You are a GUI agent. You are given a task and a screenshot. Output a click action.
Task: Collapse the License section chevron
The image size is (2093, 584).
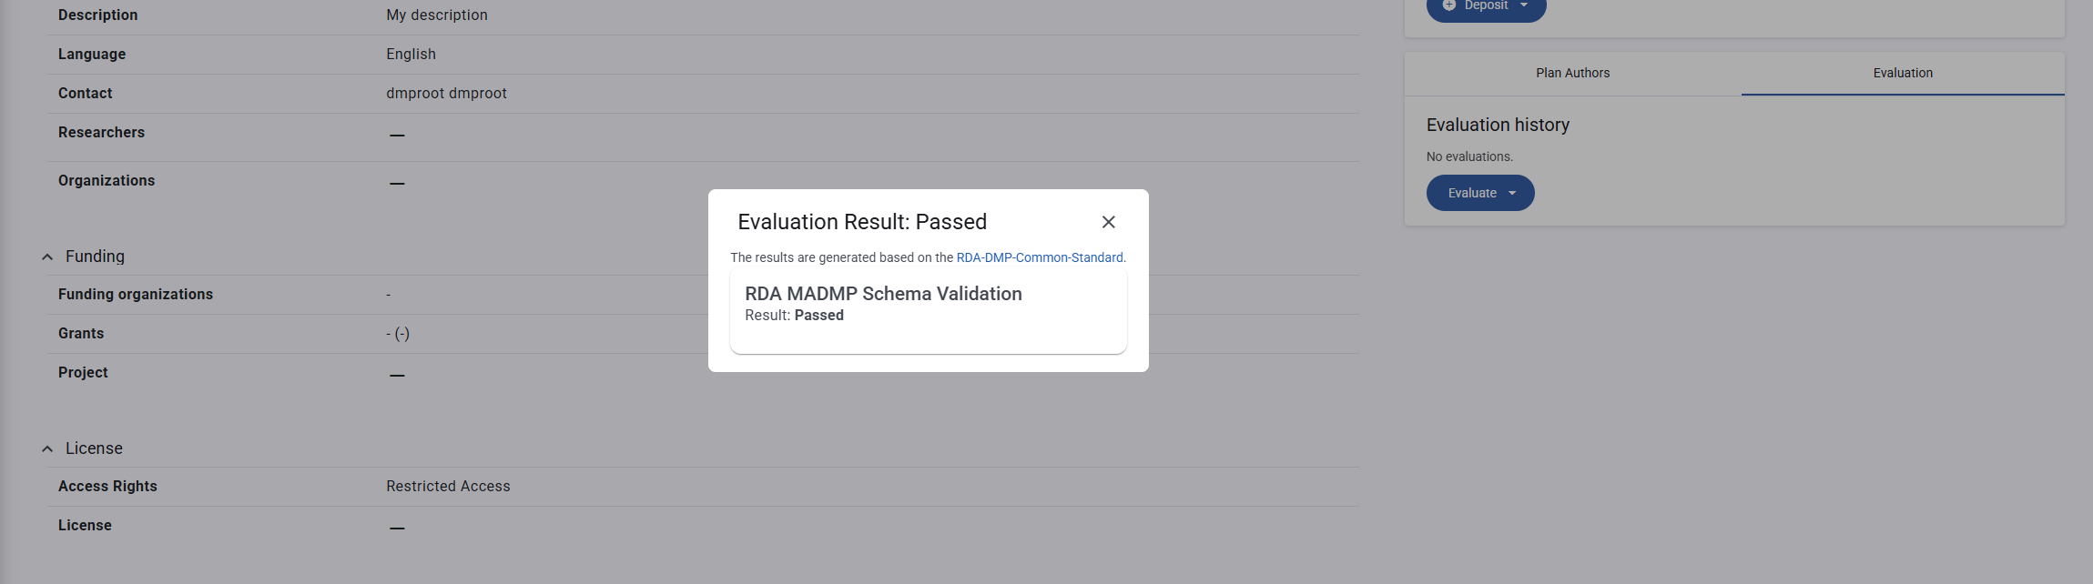click(x=47, y=449)
